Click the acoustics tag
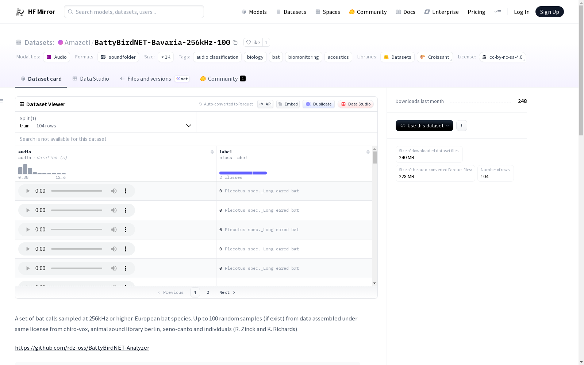 tap(338, 57)
